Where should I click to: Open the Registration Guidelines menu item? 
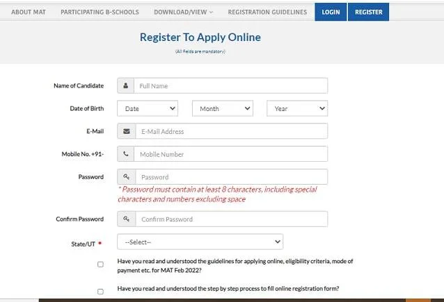click(267, 12)
